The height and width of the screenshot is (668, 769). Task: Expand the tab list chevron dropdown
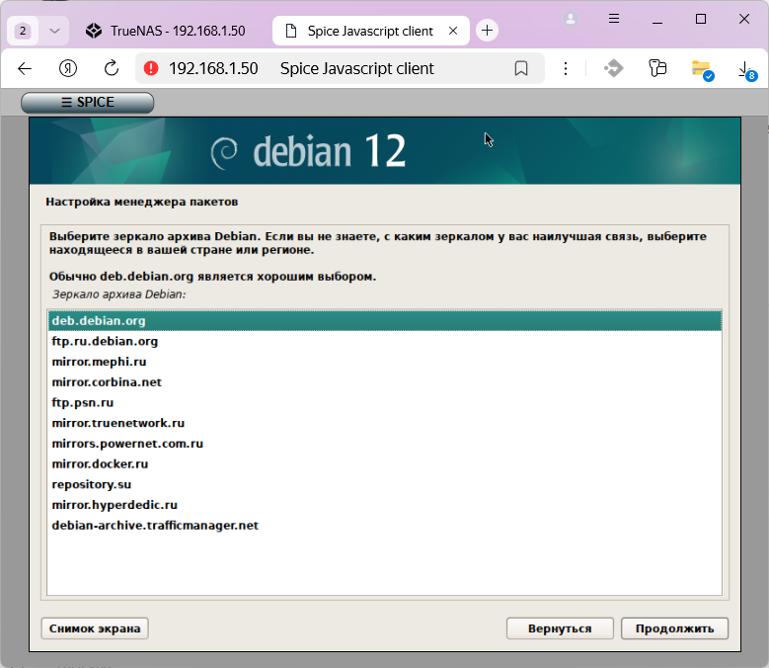pos(54,31)
